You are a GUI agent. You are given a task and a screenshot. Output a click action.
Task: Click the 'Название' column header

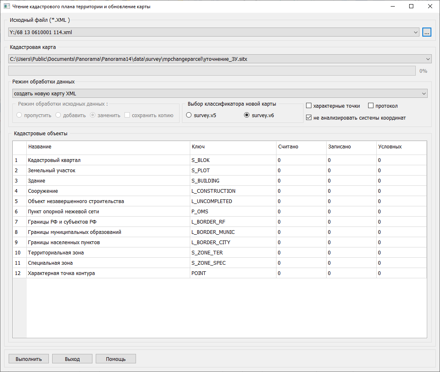(x=108, y=147)
